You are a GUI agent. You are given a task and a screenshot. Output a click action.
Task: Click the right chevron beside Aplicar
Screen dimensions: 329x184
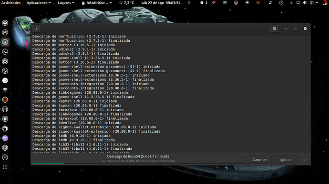coord(305,160)
